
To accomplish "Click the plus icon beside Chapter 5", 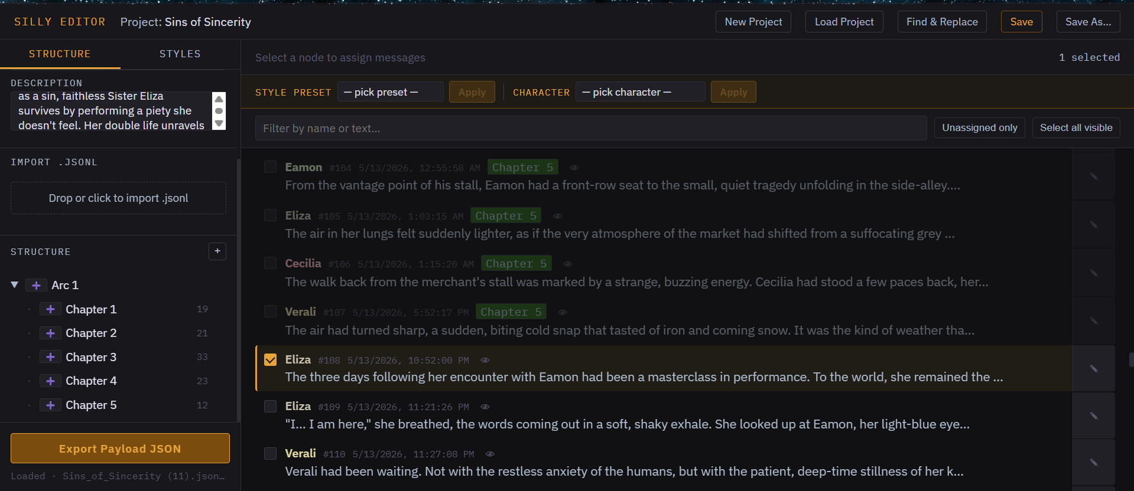I will [x=50, y=405].
